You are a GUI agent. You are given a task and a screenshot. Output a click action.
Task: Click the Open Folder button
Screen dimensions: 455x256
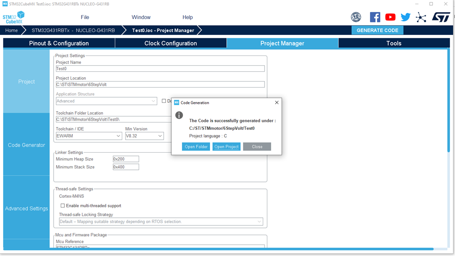coord(196,147)
